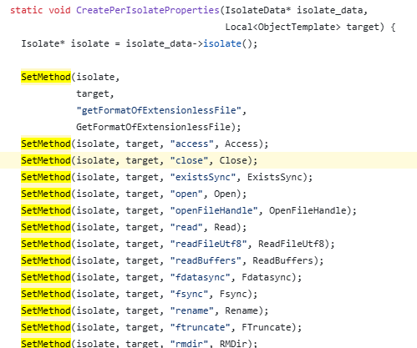Click the Fsync function argument

coord(233,294)
